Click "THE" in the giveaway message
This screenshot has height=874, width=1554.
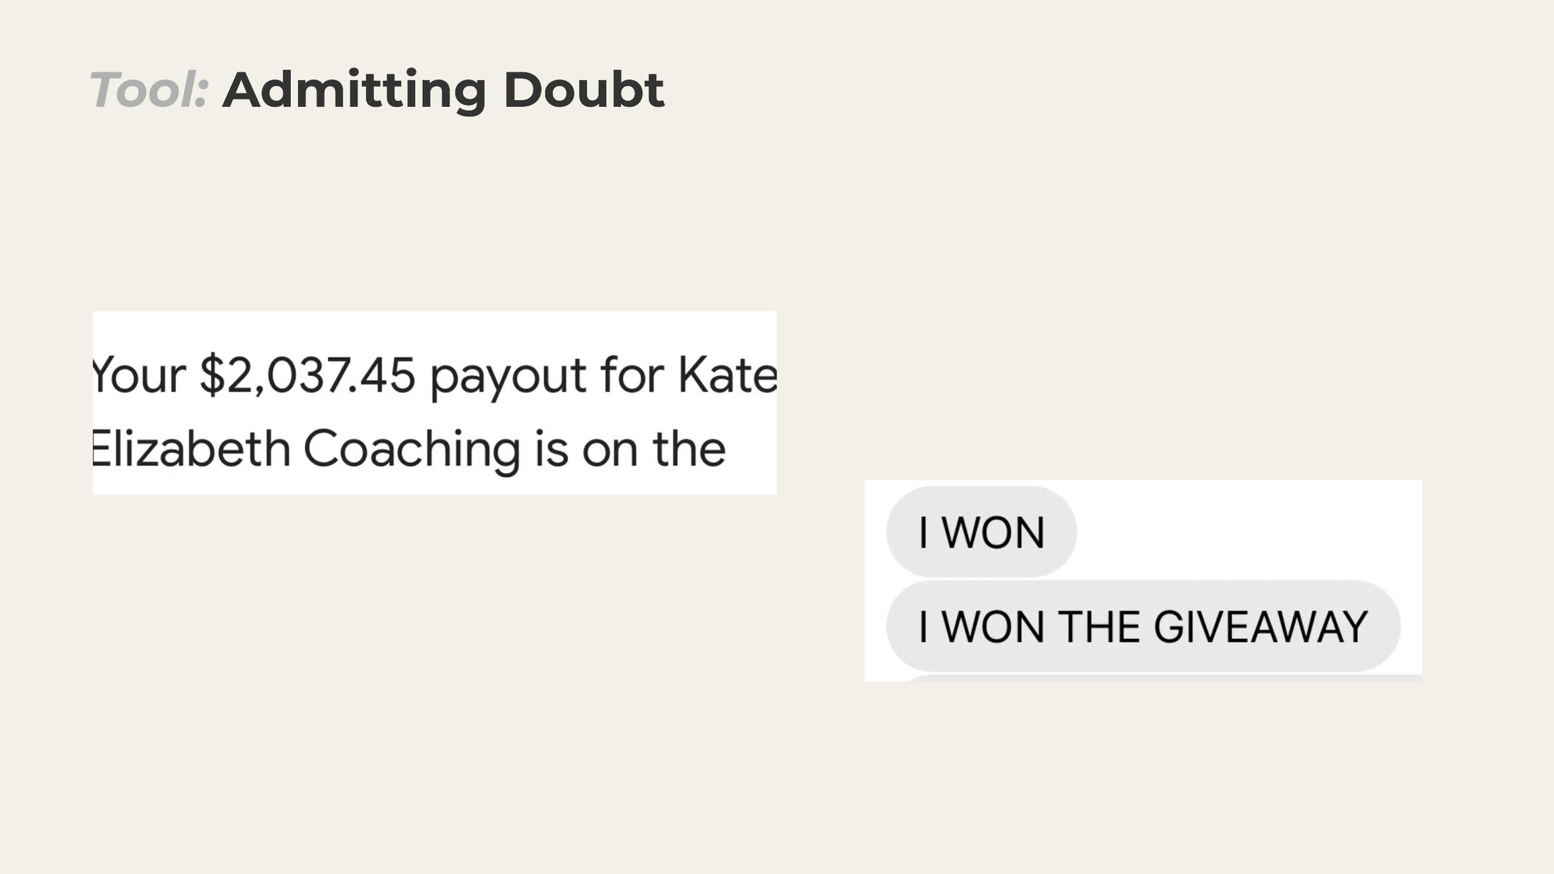coord(1098,626)
